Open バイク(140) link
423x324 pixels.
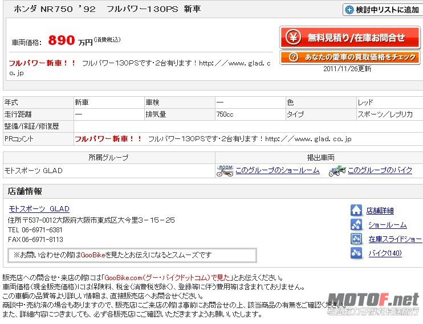point(385,253)
